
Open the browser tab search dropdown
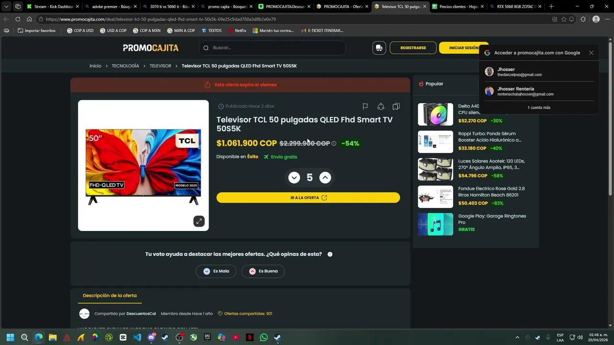[x=6, y=7]
